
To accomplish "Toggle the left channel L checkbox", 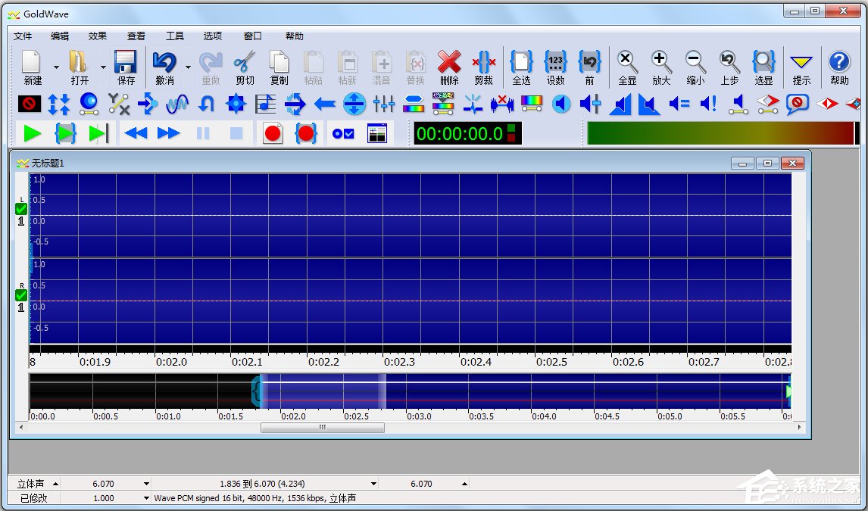I will click(x=21, y=209).
